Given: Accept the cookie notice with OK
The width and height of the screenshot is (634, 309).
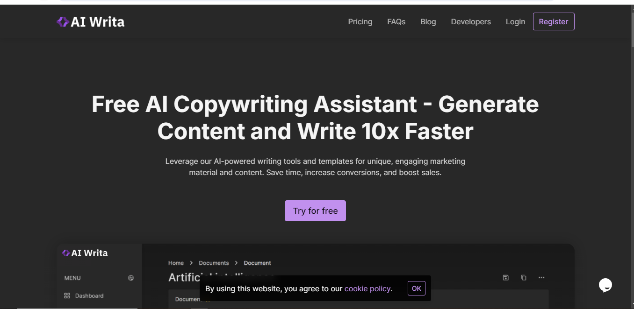Looking at the screenshot, I should pos(417,288).
